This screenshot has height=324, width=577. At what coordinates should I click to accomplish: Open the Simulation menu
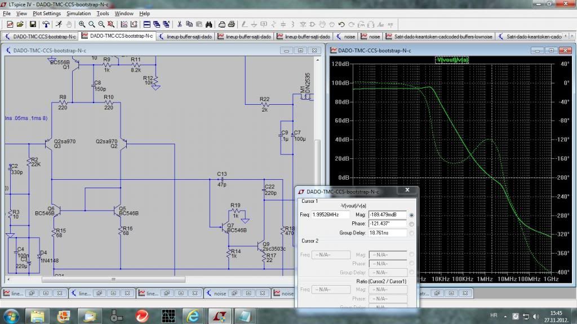tap(78, 14)
